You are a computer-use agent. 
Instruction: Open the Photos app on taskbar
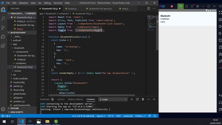click(39, 122)
